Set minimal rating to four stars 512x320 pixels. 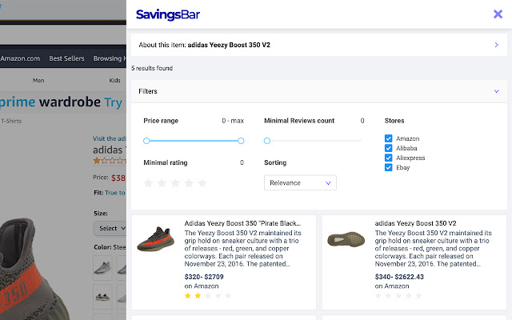pos(189,183)
